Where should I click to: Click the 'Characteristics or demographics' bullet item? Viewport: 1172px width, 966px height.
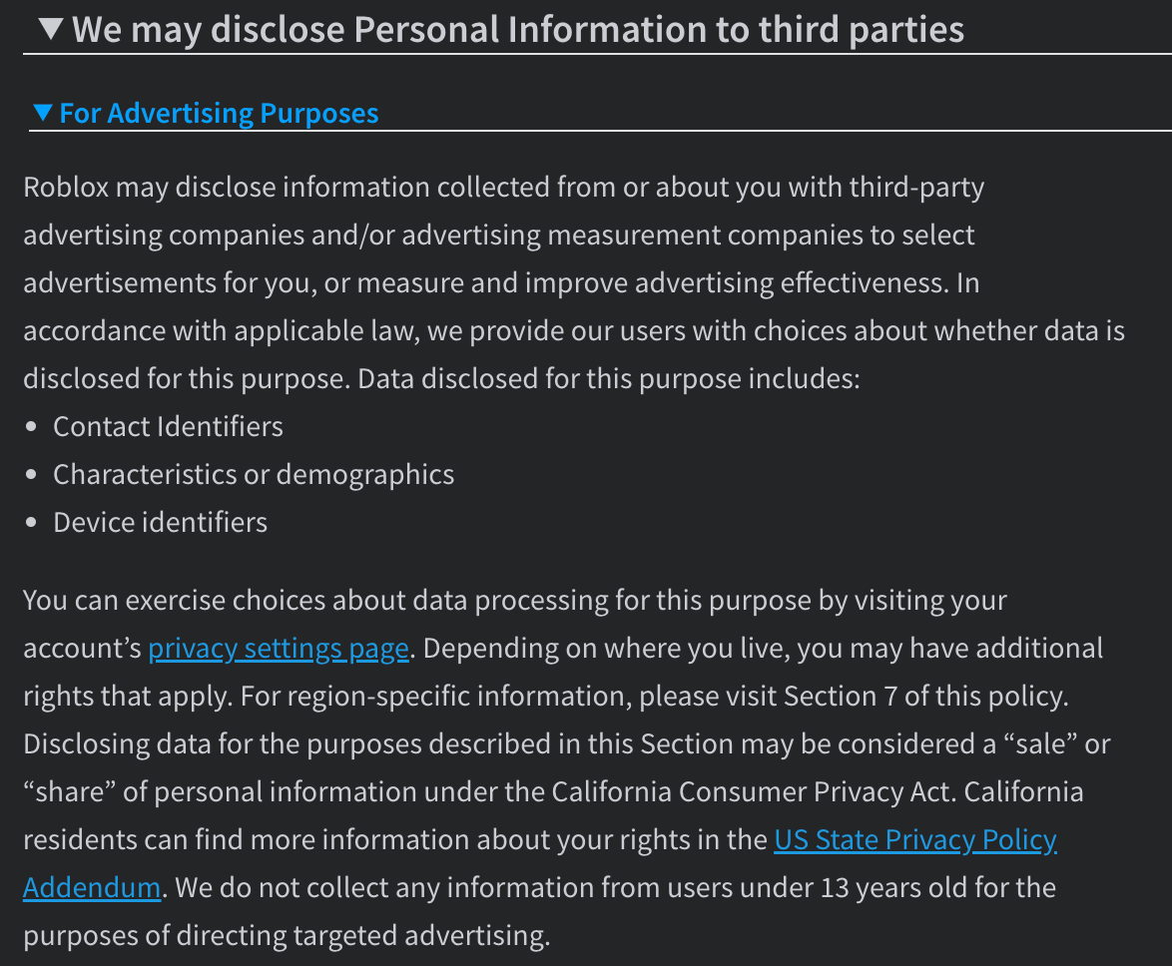tap(254, 474)
